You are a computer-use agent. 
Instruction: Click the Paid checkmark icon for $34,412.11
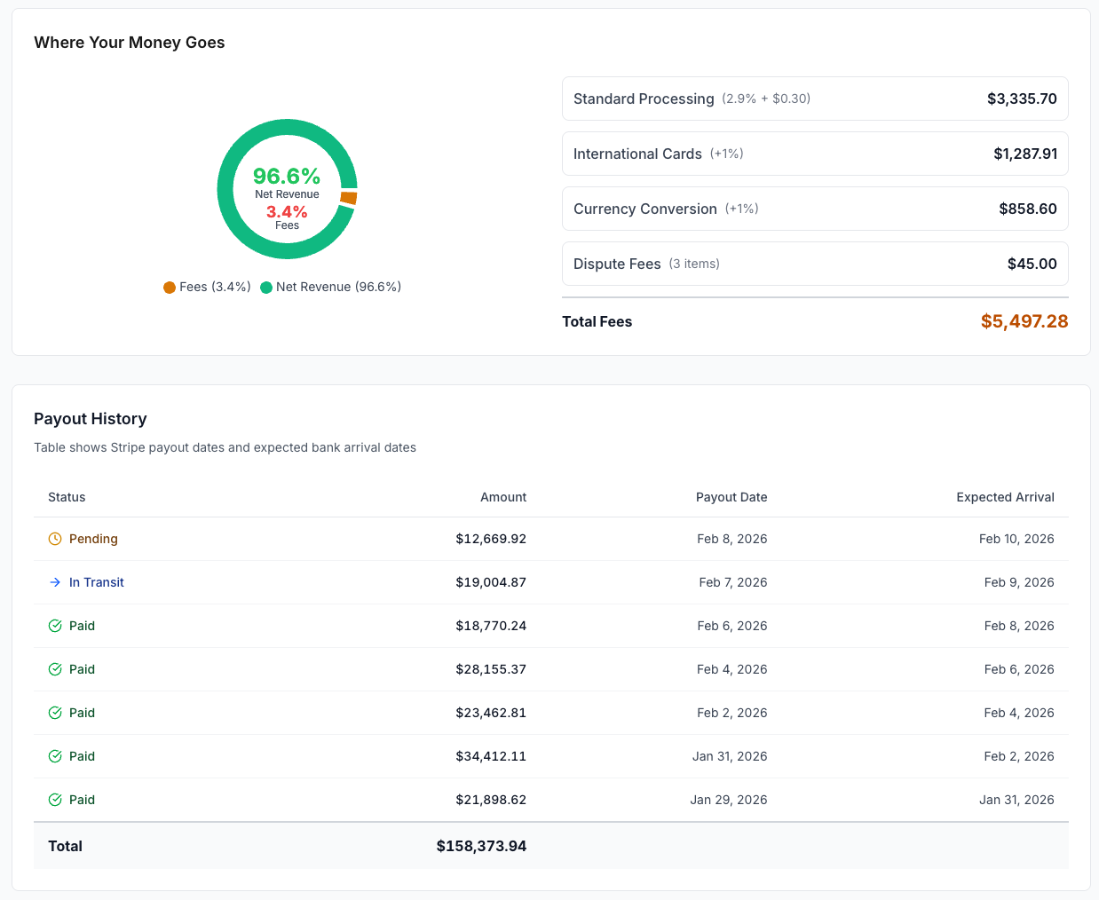(x=55, y=756)
